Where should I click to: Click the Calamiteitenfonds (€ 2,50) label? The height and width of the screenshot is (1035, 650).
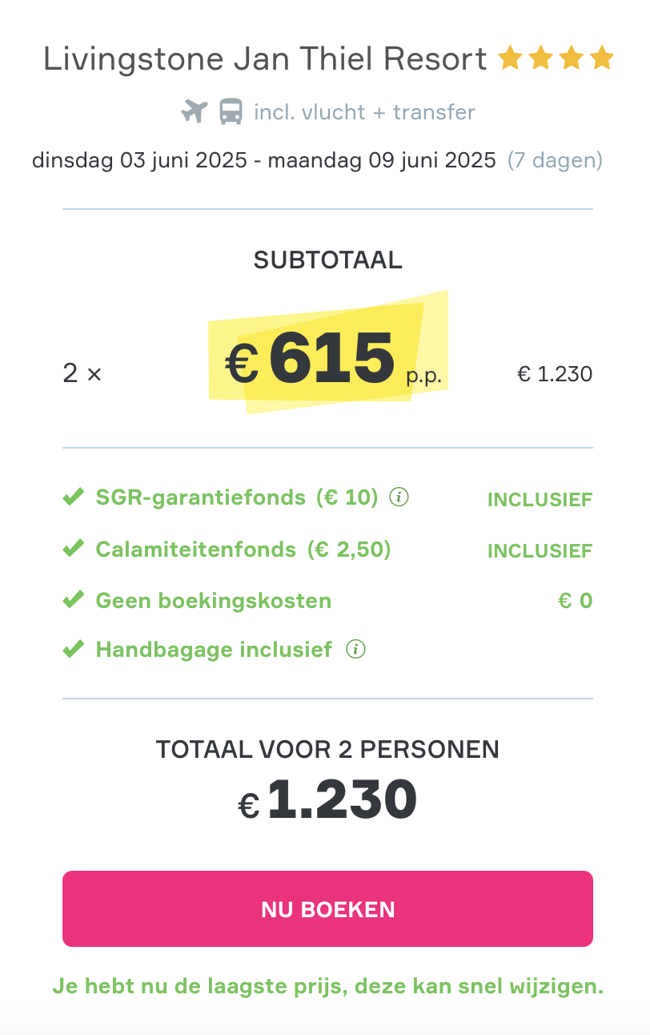click(x=243, y=550)
